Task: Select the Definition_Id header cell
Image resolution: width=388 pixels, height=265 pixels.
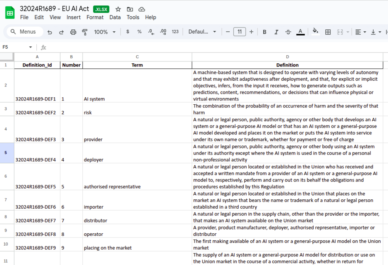Action: 37,65
